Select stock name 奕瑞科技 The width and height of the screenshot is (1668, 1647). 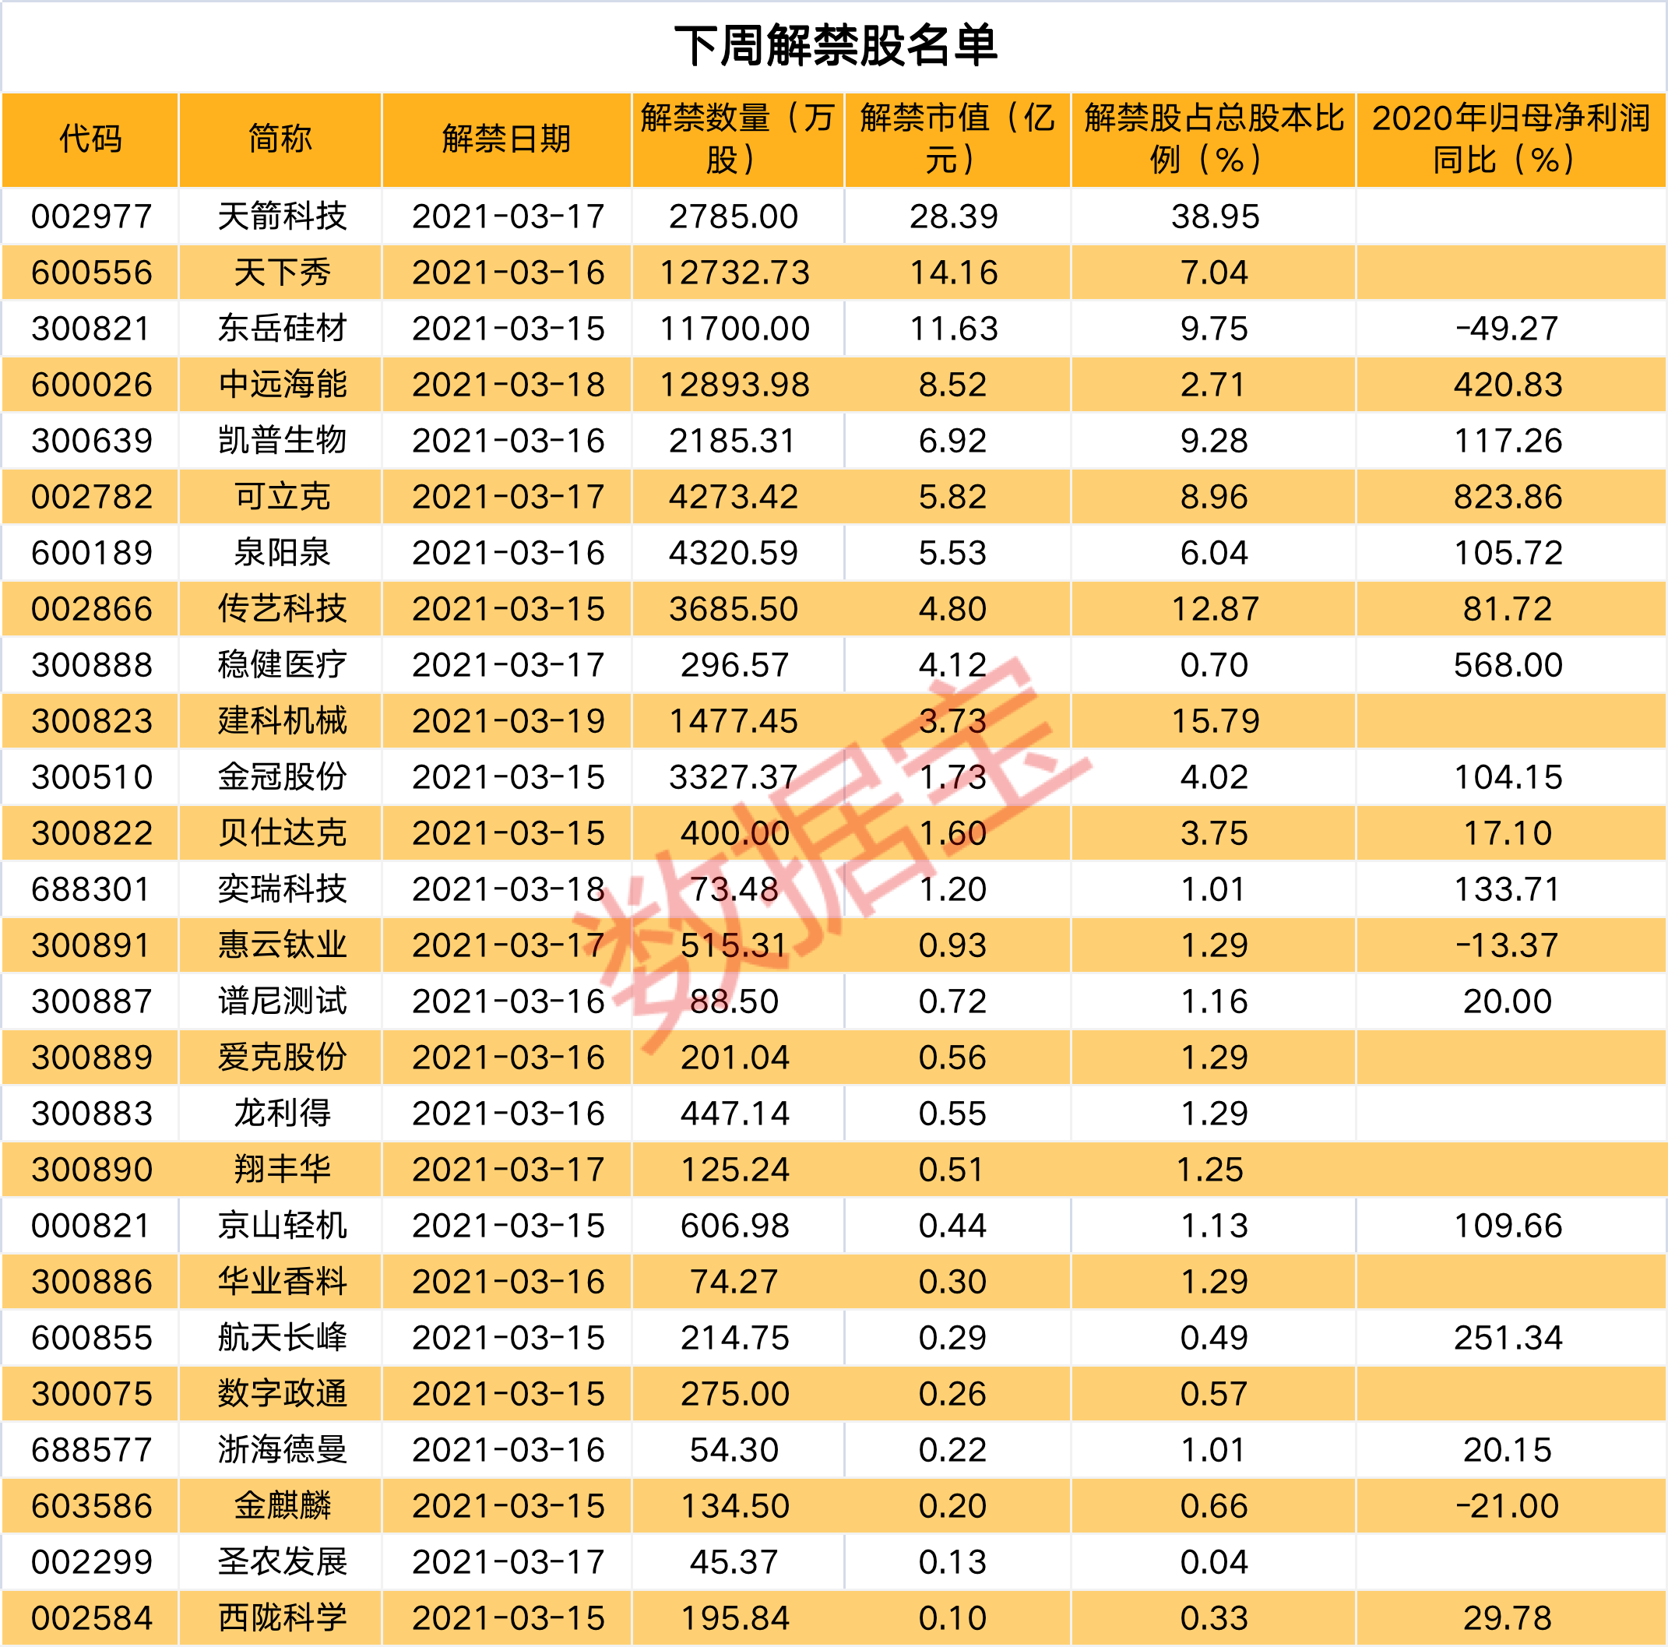(281, 889)
